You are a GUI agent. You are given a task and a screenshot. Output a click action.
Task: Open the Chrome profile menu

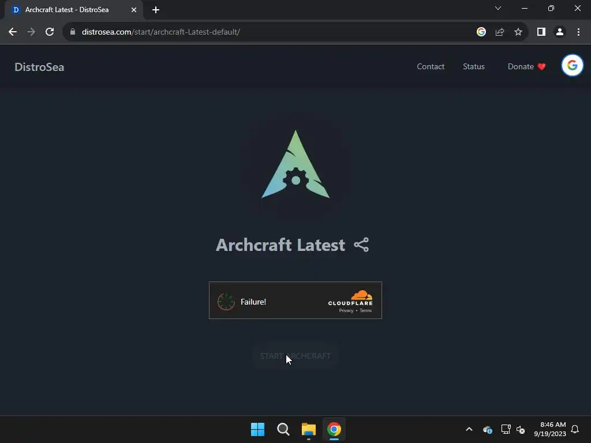560,32
